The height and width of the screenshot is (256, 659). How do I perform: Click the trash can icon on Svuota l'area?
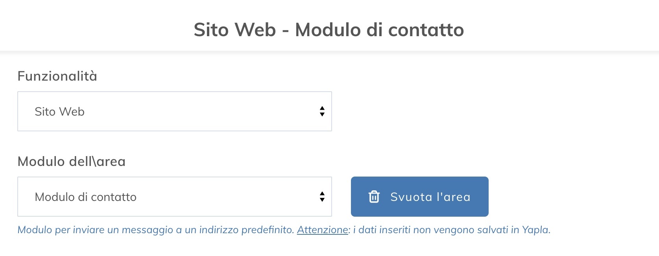[375, 197]
